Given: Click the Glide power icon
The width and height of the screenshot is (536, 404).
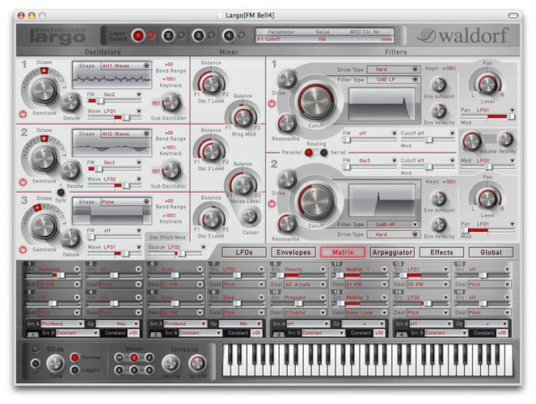Looking at the screenshot, I should tap(36, 349).
